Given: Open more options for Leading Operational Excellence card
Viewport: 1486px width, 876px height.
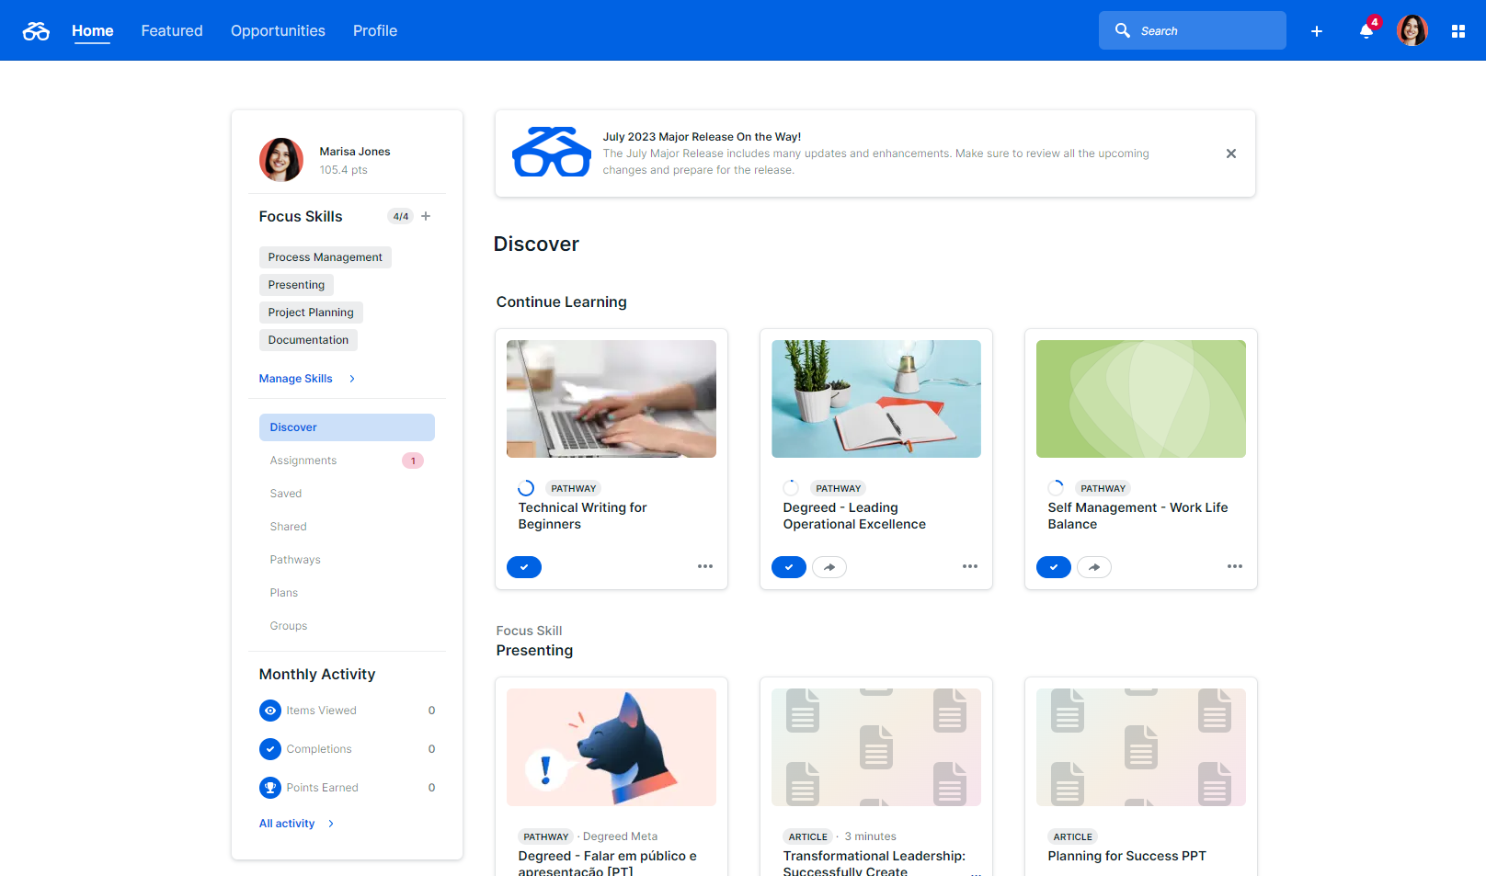Looking at the screenshot, I should coord(970,566).
